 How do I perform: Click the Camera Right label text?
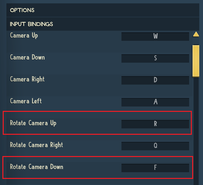pyautogui.click(x=27, y=79)
